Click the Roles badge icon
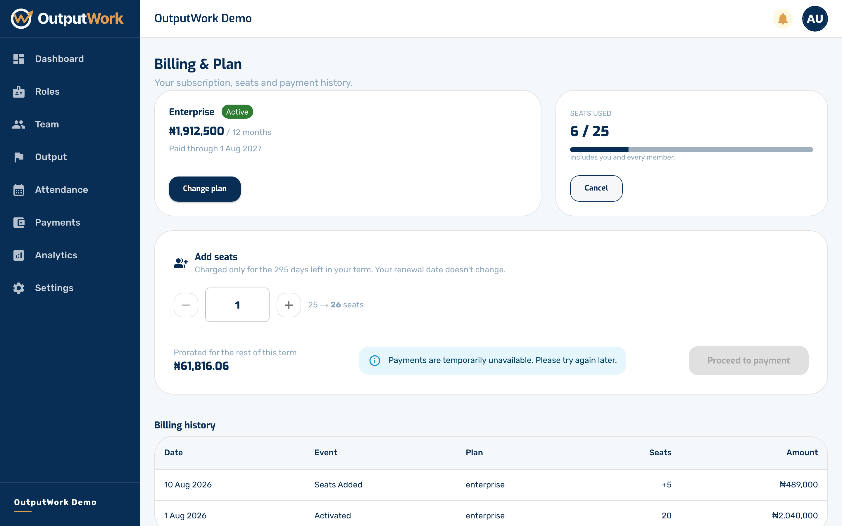This screenshot has width=842, height=526. point(19,91)
